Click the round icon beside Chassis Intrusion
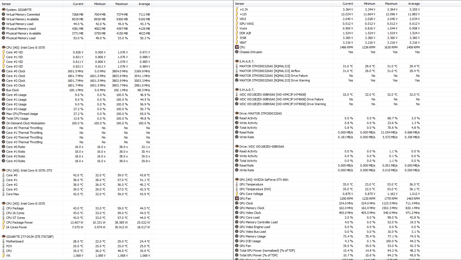The height and width of the screenshot is (260, 461). pos(237,52)
